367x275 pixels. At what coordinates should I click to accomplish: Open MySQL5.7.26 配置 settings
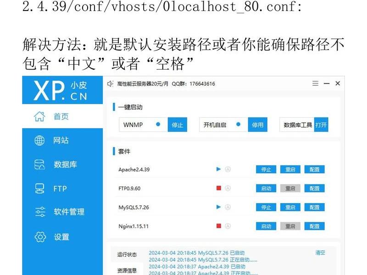pyautogui.click(x=314, y=207)
